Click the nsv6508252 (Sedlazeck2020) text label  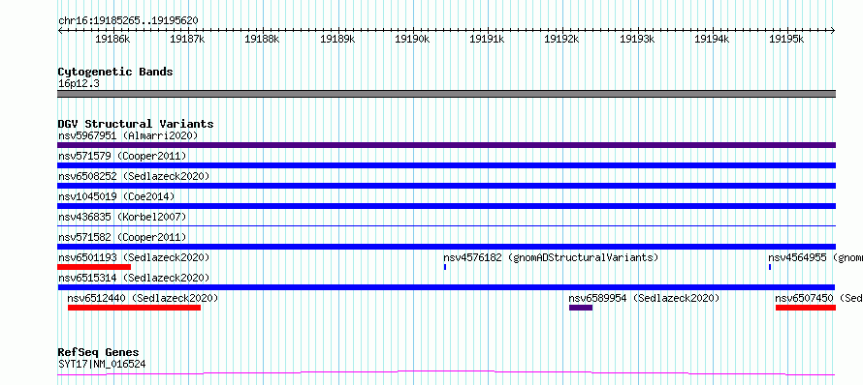134,176
